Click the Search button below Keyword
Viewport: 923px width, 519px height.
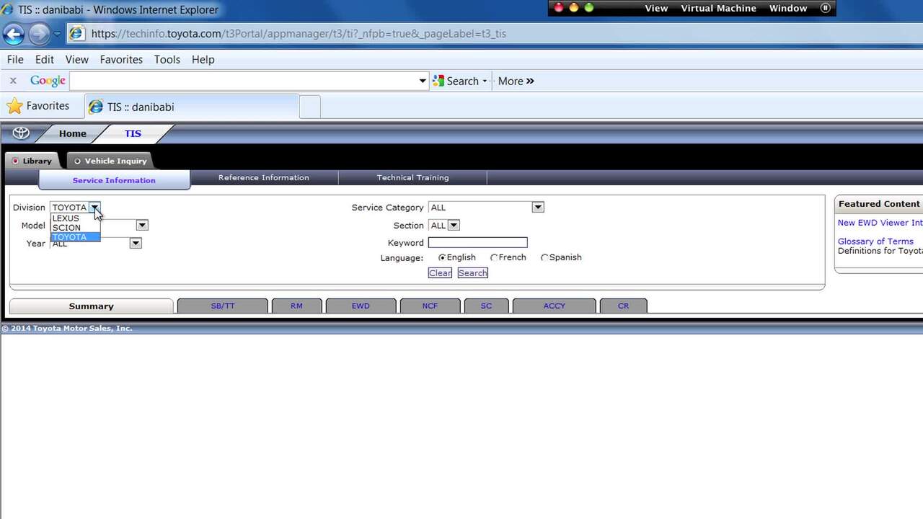pyautogui.click(x=473, y=273)
